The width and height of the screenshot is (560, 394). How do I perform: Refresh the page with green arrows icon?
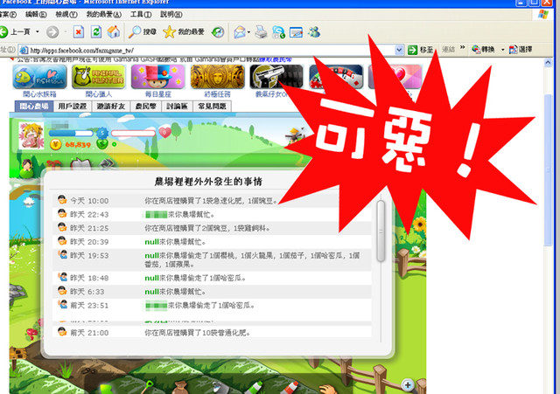[95, 32]
